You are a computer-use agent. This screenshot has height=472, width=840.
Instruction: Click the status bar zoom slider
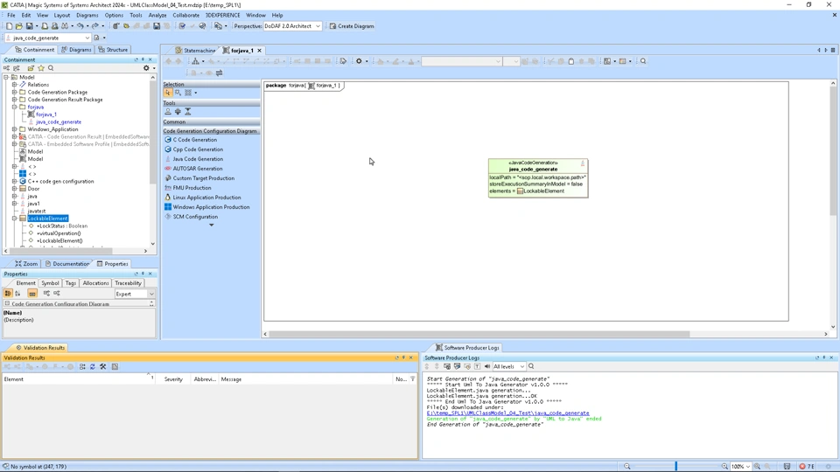pyautogui.click(x=676, y=467)
